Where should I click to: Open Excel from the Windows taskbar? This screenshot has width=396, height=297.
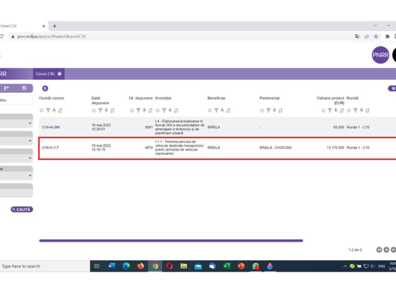[x=227, y=266]
